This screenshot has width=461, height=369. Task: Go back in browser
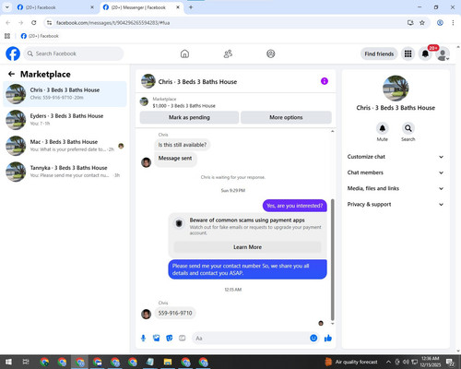pyautogui.click(x=8, y=23)
